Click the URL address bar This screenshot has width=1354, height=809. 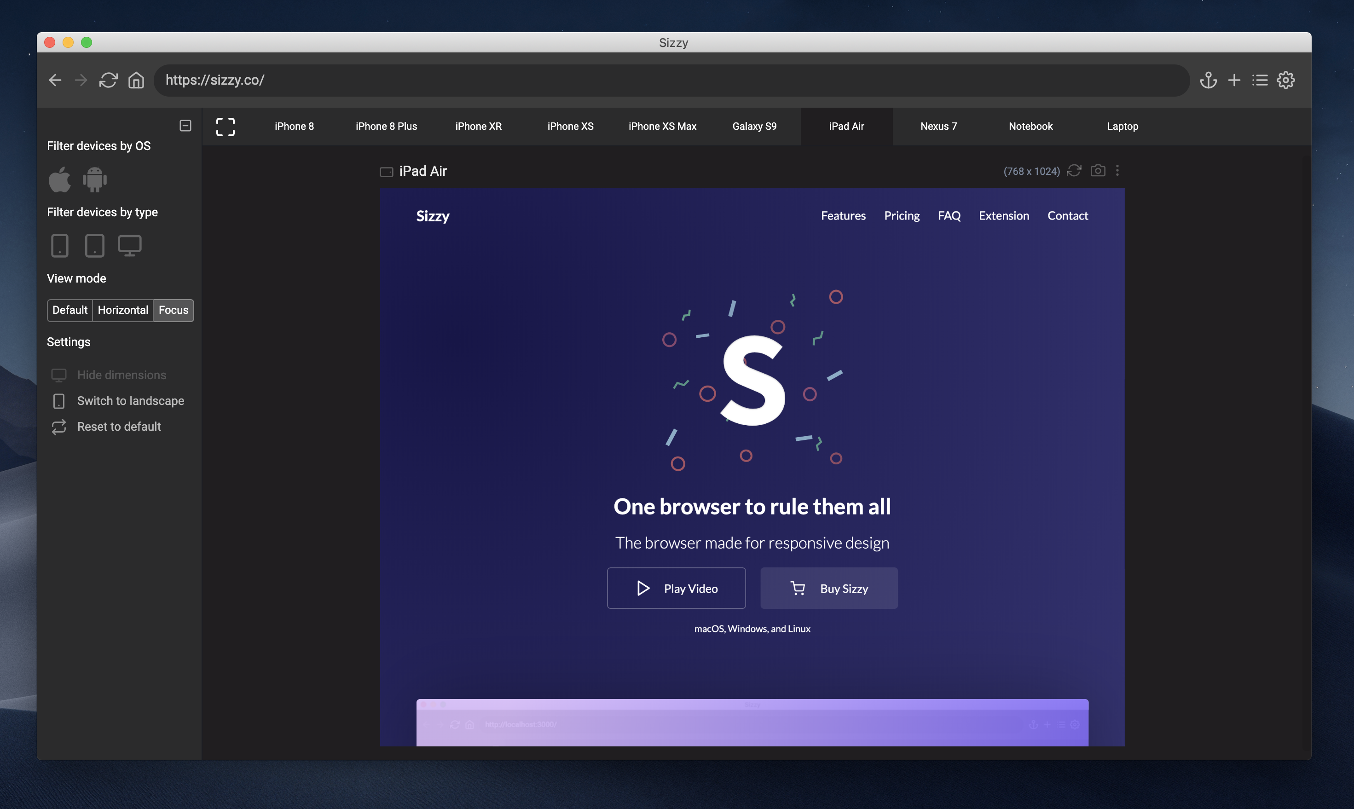(671, 80)
